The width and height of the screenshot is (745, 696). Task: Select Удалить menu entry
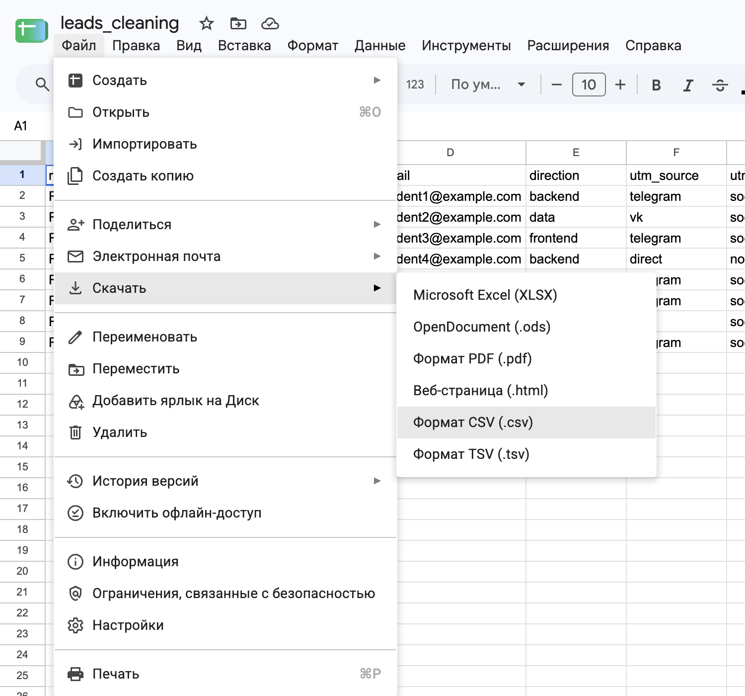(x=225, y=433)
